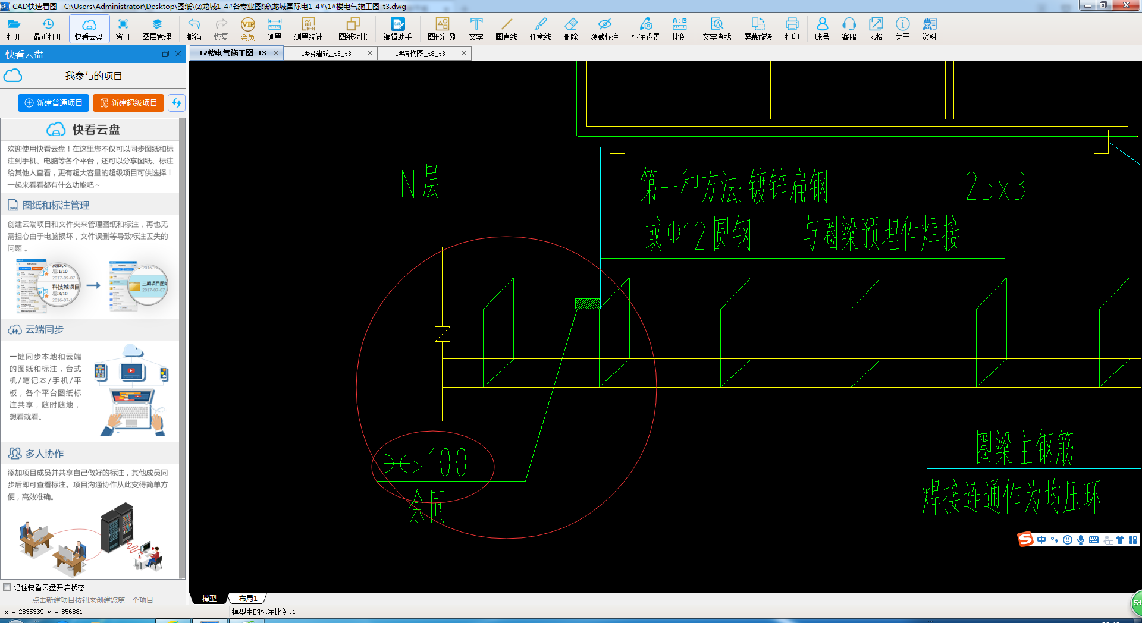Contact 客服 customer service
The height and width of the screenshot is (623, 1142).
coord(849,29)
